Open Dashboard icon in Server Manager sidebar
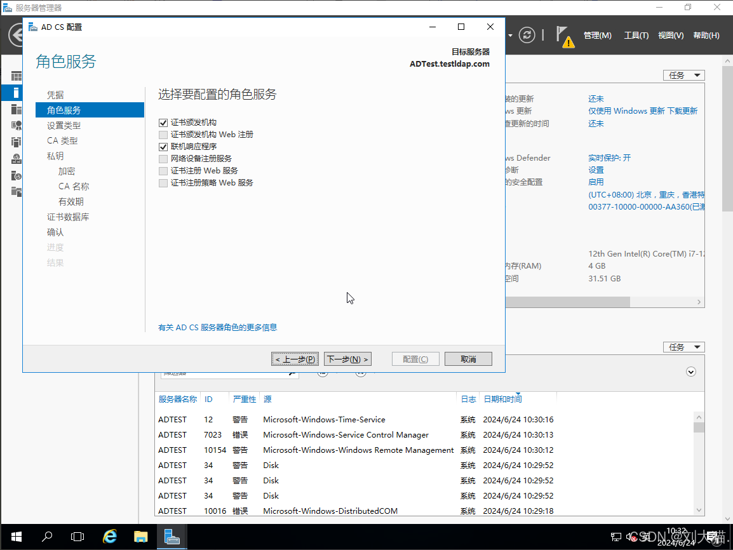This screenshot has width=733, height=550. click(x=17, y=76)
